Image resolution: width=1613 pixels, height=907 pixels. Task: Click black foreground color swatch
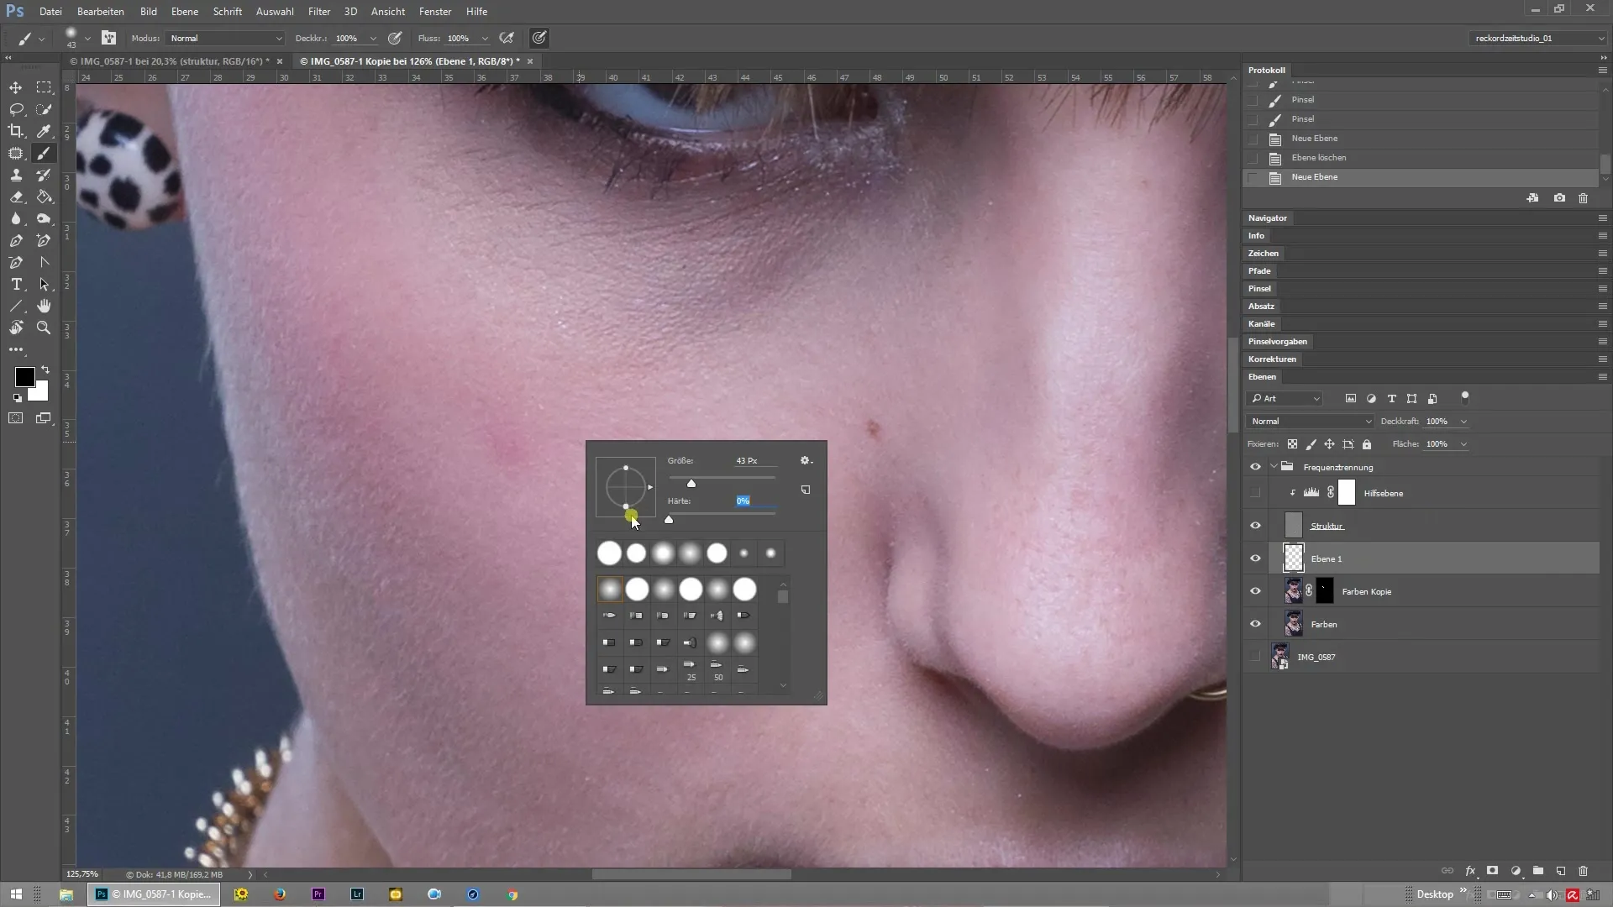tap(24, 377)
